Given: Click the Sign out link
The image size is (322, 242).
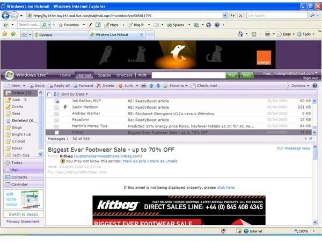Looking at the screenshot, I should [311, 78].
